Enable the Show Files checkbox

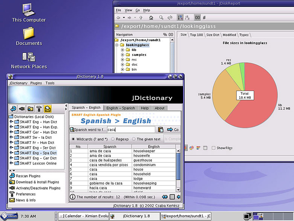click(x=213, y=148)
